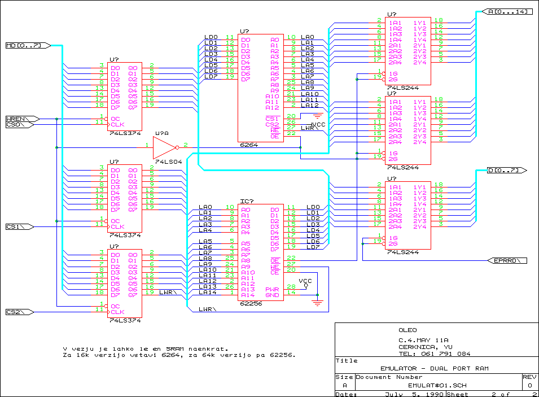
Task: Select the document number EMULAT$01.SCH
Action: [437, 385]
